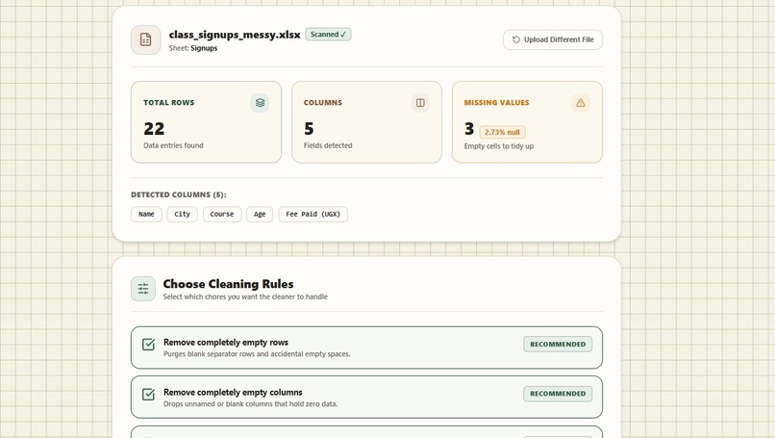Click the missing values count 3

coord(469,129)
